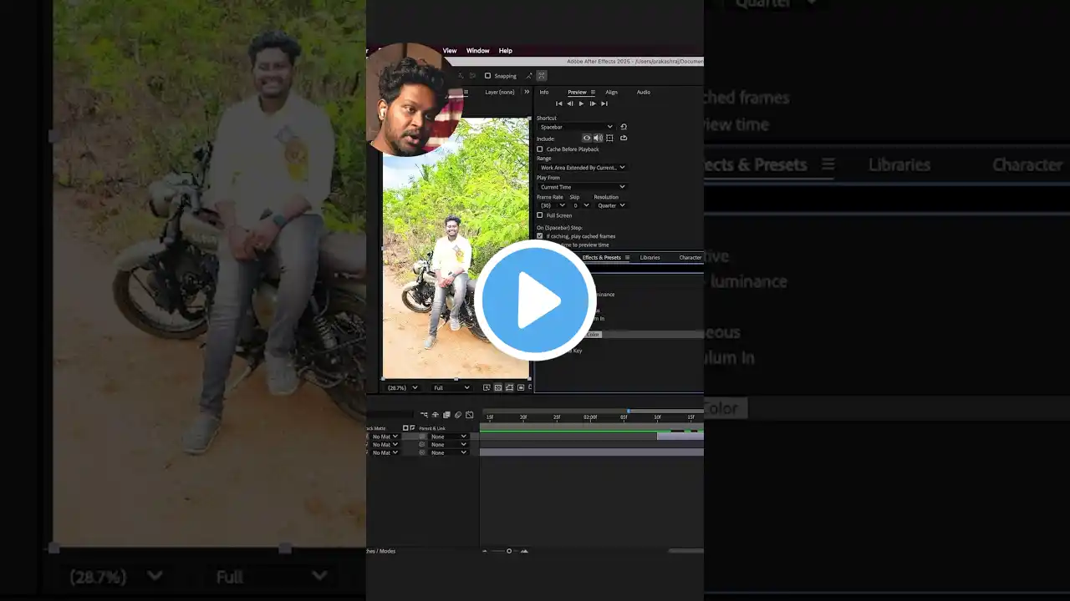
Task: Click the zoom-out mountain icon in timeline
Action: point(484,551)
